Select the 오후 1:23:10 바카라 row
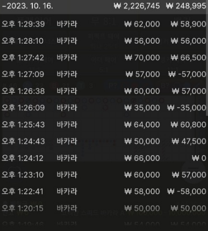This screenshot has height=231, width=208. pyautogui.click(x=104, y=175)
